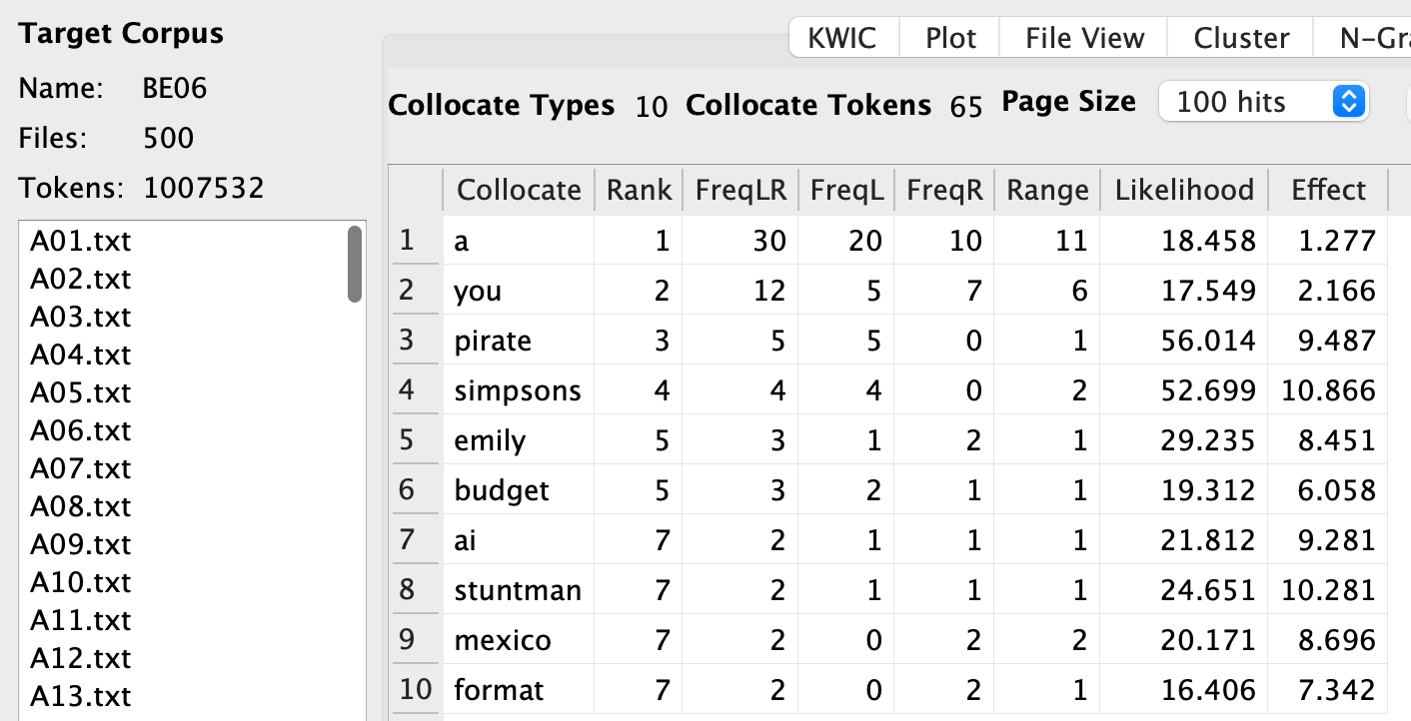The image size is (1411, 721).
Task: Select A07.txt in the corpus list
Action: 80,468
